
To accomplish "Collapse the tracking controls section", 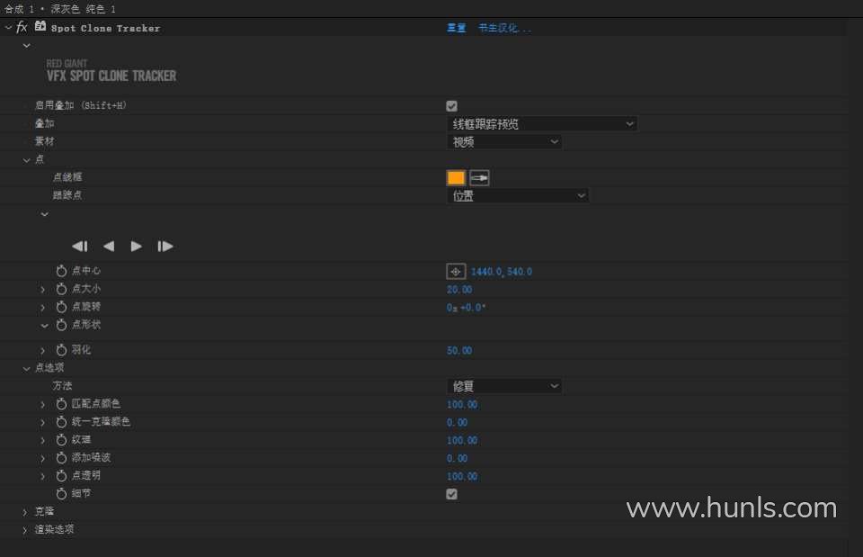I will [45, 214].
